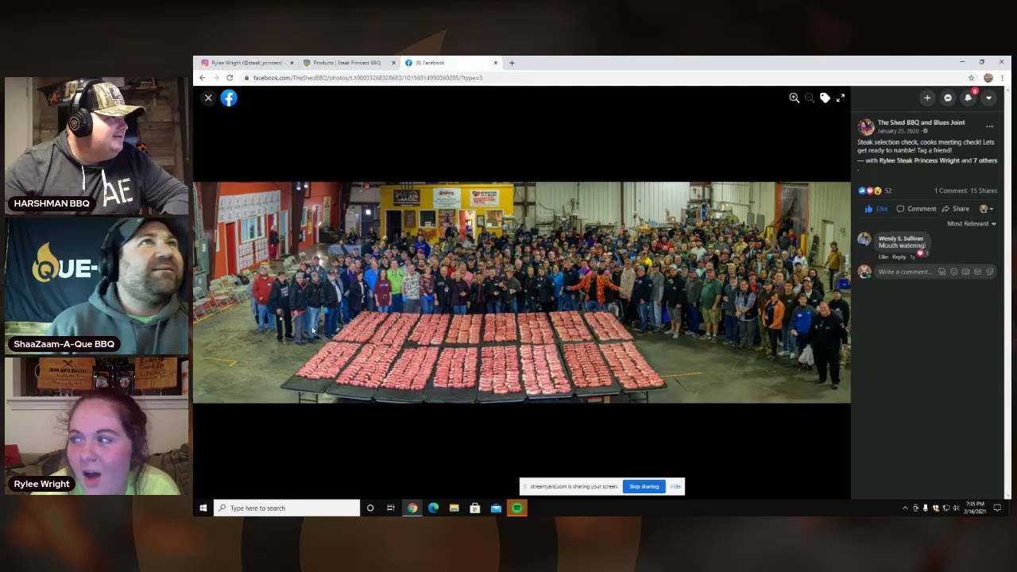This screenshot has height=572, width=1017.
Task: Open the Windows Action Center
Action: tap(997, 508)
